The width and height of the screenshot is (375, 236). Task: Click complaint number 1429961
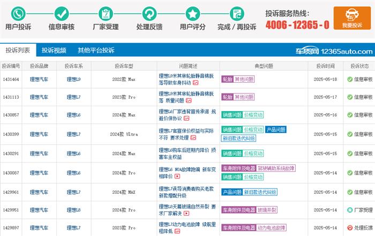coord(11,192)
